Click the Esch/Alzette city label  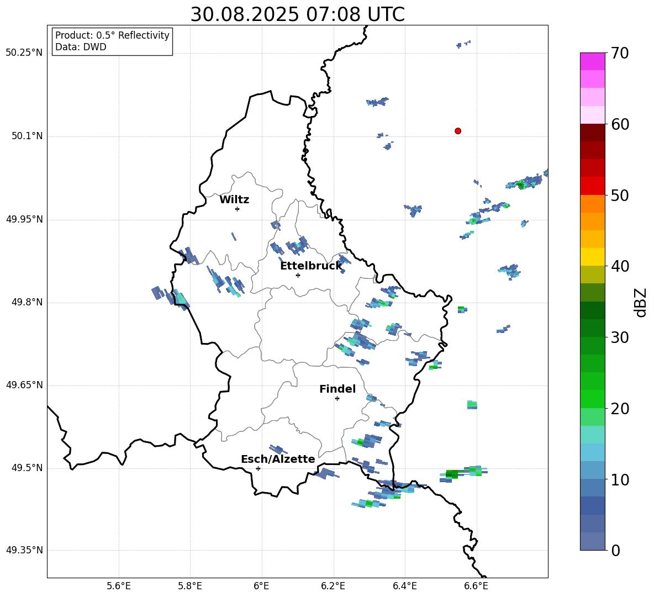click(278, 459)
